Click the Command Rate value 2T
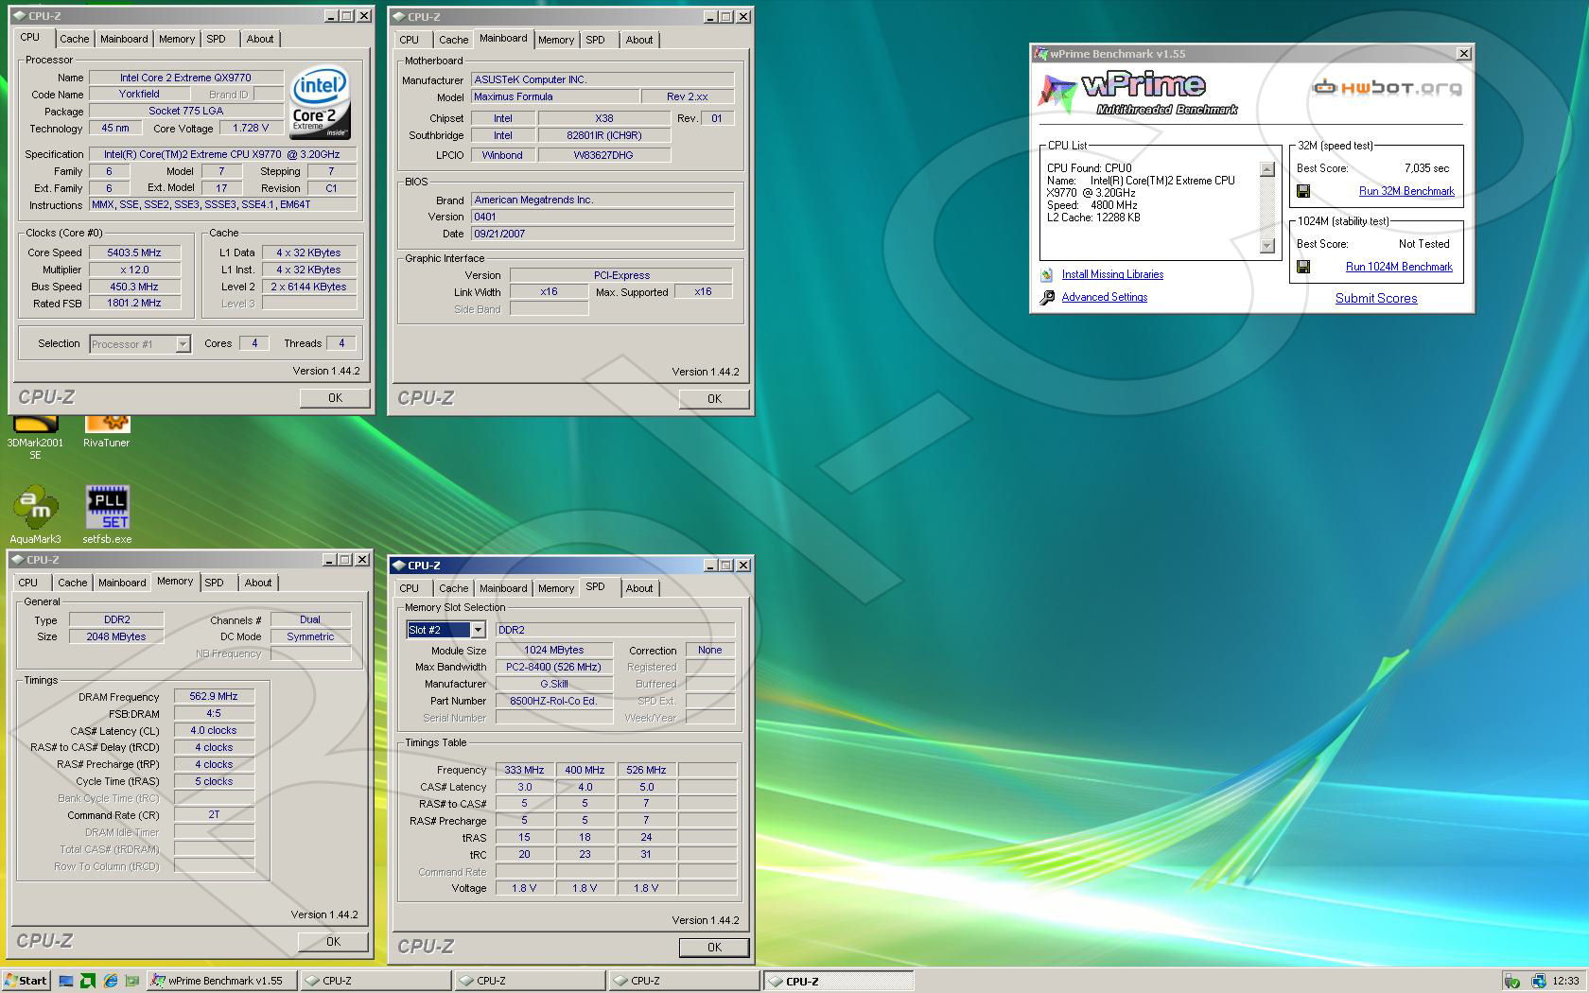The image size is (1589, 993). [x=214, y=814]
